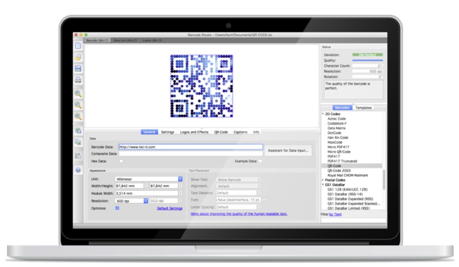The width and height of the screenshot is (459, 267).
Task: Open the Resolution 600 dpi dropdown
Action: pos(131,201)
